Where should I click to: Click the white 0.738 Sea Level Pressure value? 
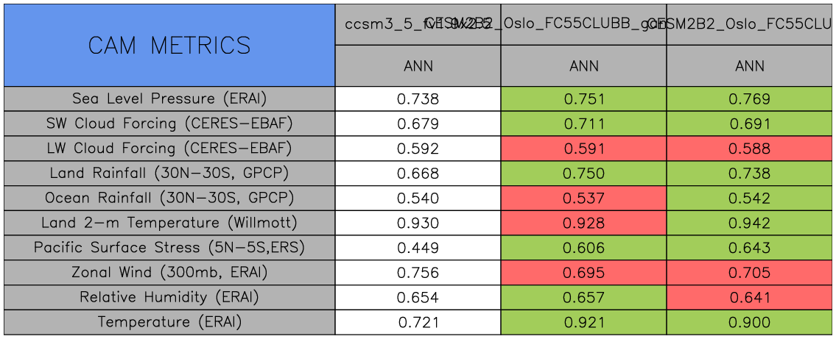coord(418,99)
